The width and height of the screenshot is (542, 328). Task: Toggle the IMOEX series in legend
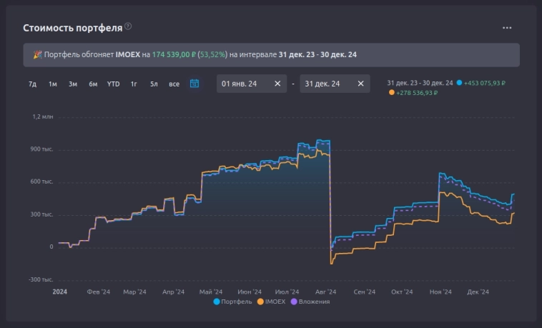coord(271,302)
